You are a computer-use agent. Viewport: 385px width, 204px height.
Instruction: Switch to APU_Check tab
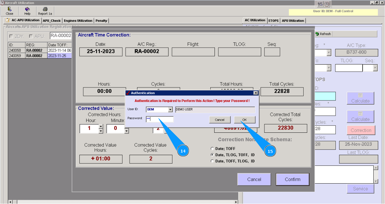[52, 21]
